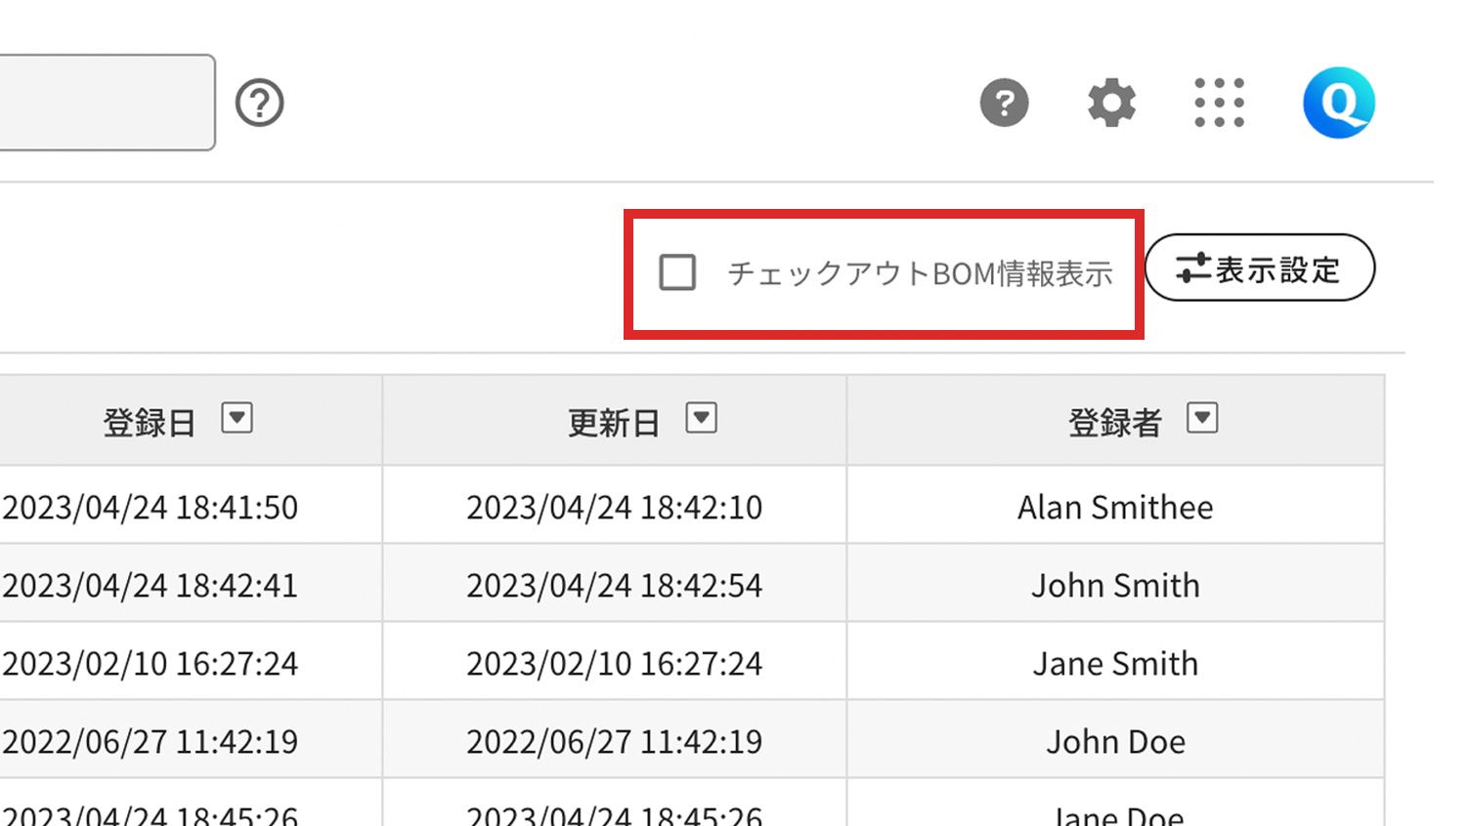Click the 表示設定 button
The height and width of the screenshot is (826, 1470).
point(1259,268)
